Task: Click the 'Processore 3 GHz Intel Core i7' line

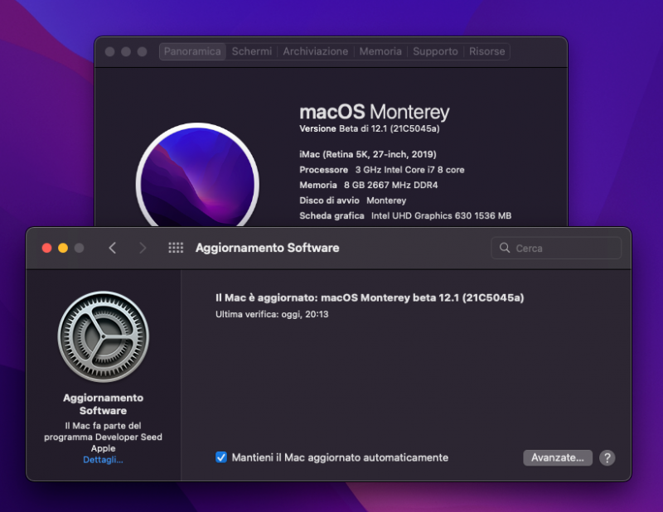Action: tap(382, 170)
